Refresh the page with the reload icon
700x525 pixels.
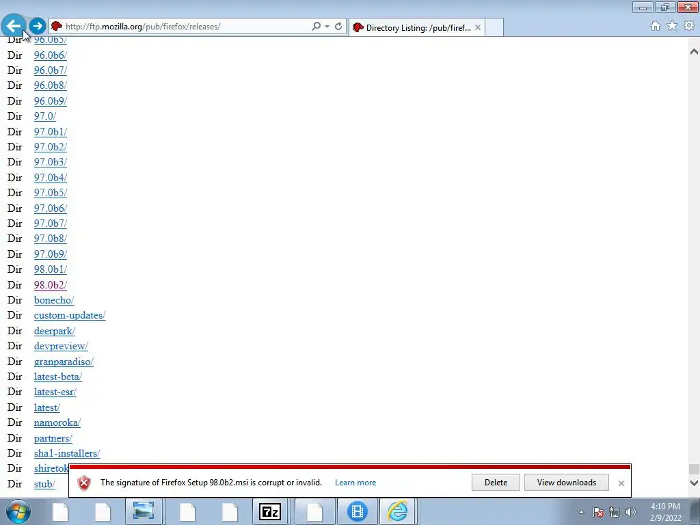(338, 27)
